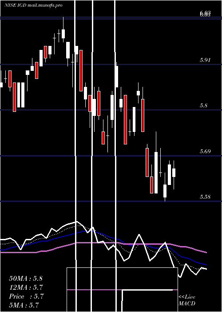The width and height of the screenshot is (222, 312).
Task: Click the '50MA : 5.8' legend text
Action: tap(26, 279)
